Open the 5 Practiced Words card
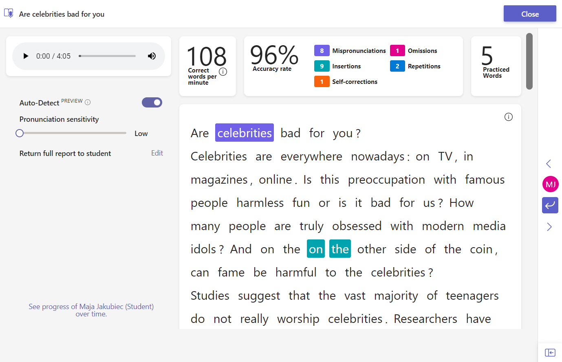The height and width of the screenshot is (362, 562). [x=496, y=66]
